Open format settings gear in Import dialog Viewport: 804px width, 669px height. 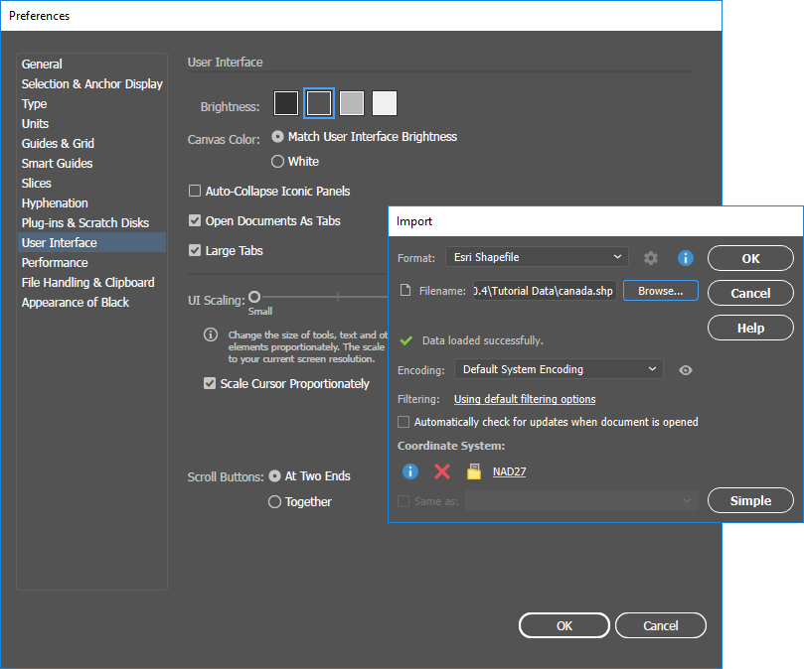(x=651, y=258)
